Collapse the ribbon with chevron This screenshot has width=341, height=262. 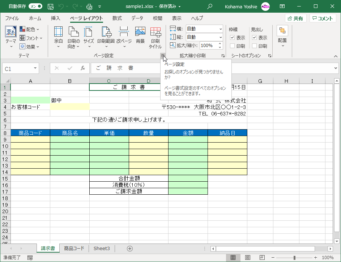coord(336,56)
